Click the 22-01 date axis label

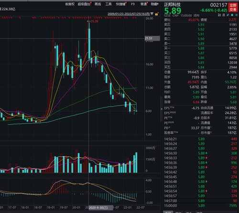(128, 208)
